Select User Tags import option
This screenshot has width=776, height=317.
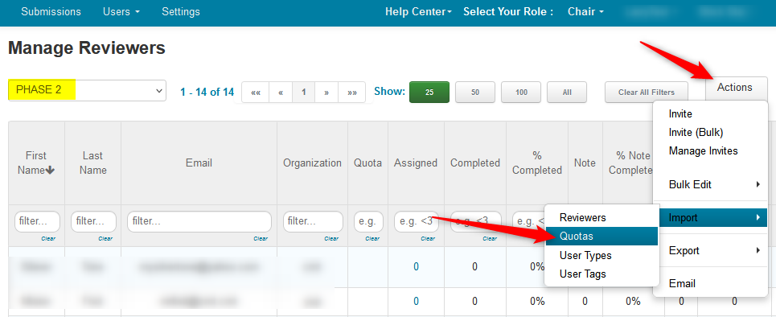(x=582, y=274)
